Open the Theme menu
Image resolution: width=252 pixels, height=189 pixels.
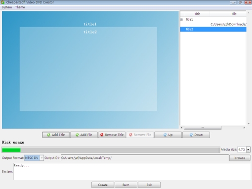click(20, 7)
